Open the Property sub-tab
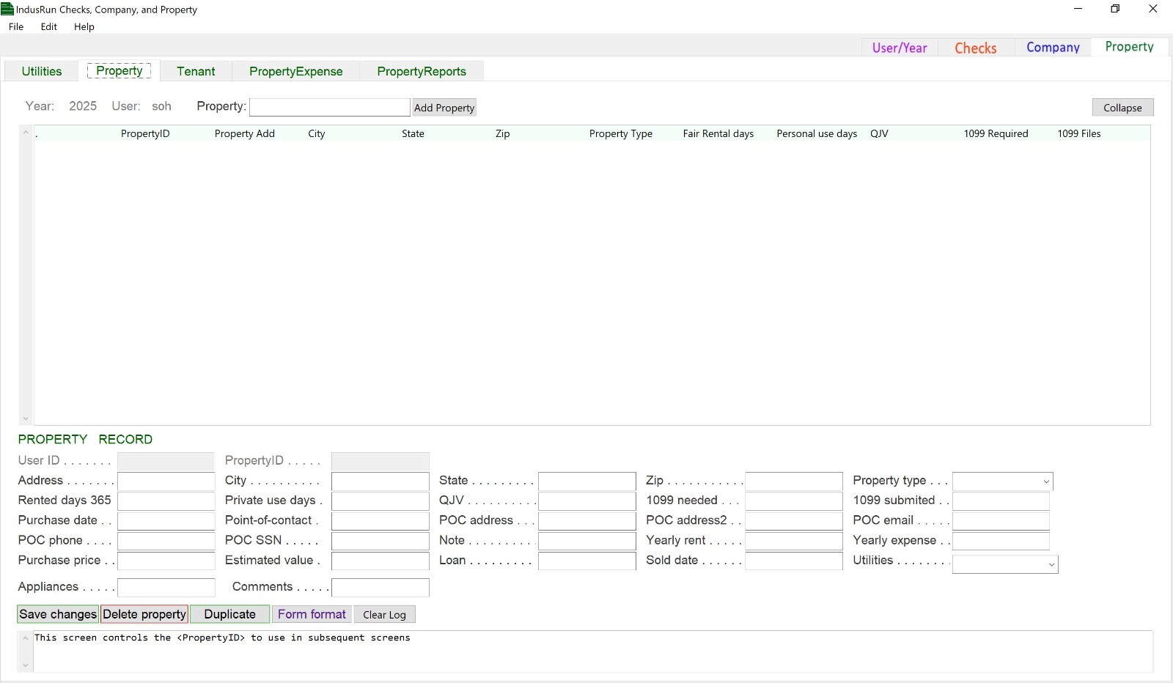This screenshot has width=1173, height=683. (119, 71)
